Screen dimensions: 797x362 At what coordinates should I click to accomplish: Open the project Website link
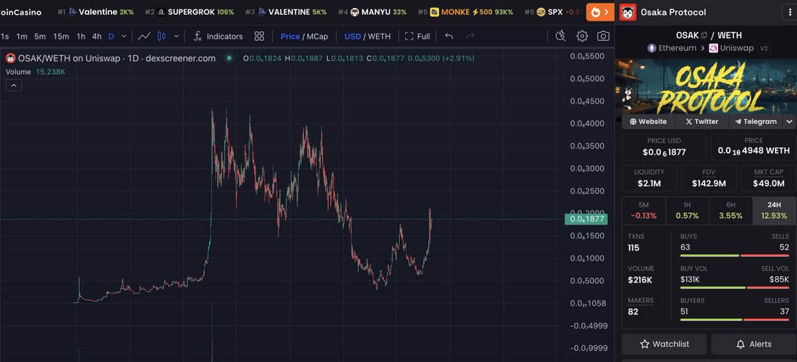click(648, 121)
